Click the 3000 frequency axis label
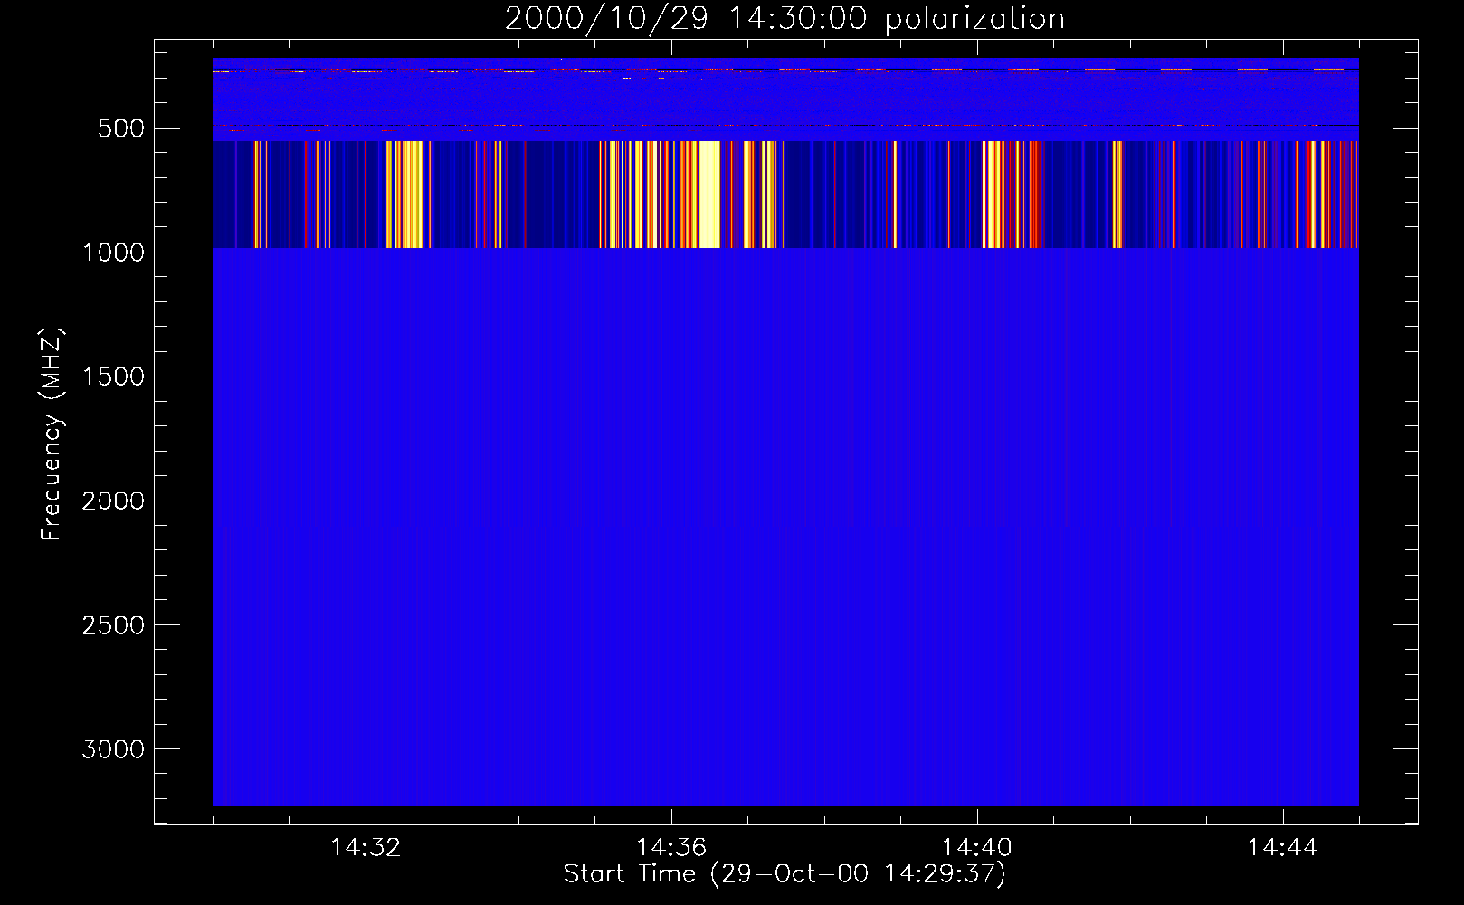 pyautogui.click(x=113, y=749)
